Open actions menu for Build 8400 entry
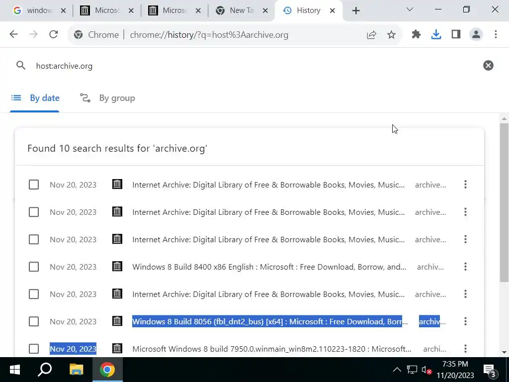This screenshot has height=382, width=509. point(465,267)
